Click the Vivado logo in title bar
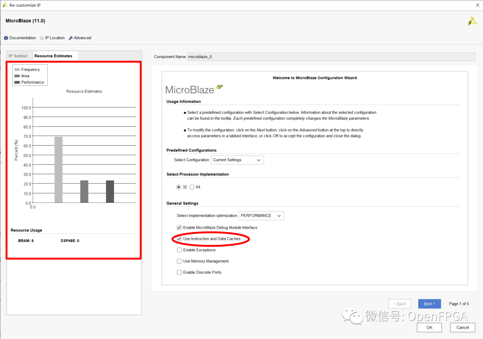Screen dimensions: 483x339 5,5
